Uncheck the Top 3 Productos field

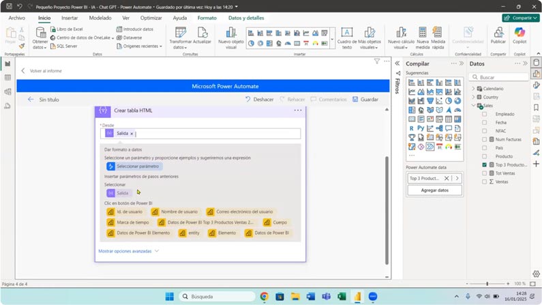485,165
